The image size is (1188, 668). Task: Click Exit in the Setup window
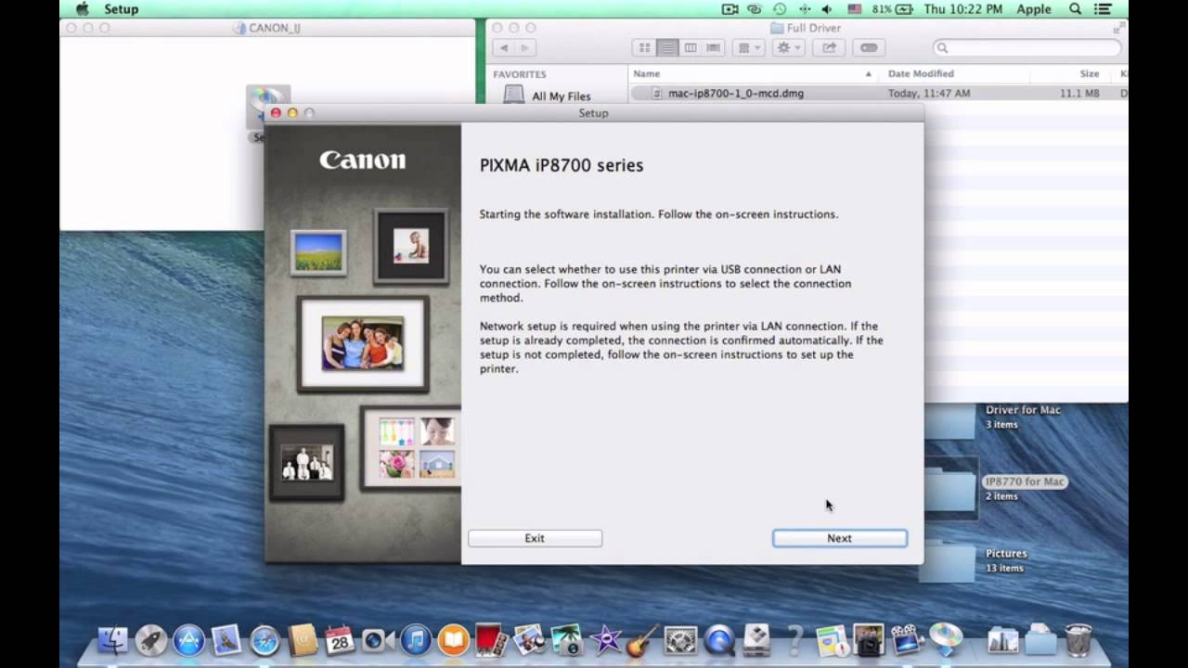535,538
